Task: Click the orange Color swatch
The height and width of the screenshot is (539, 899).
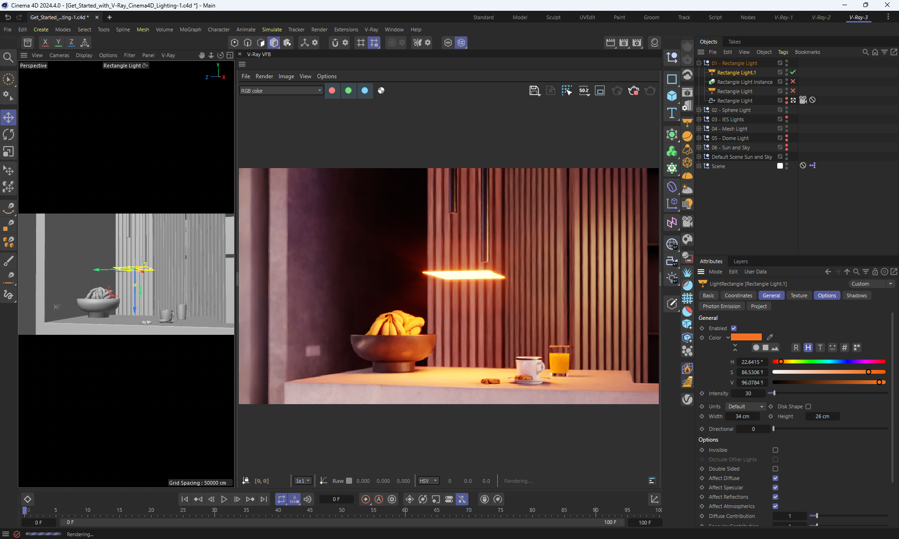Action: [x=746, y=337]
